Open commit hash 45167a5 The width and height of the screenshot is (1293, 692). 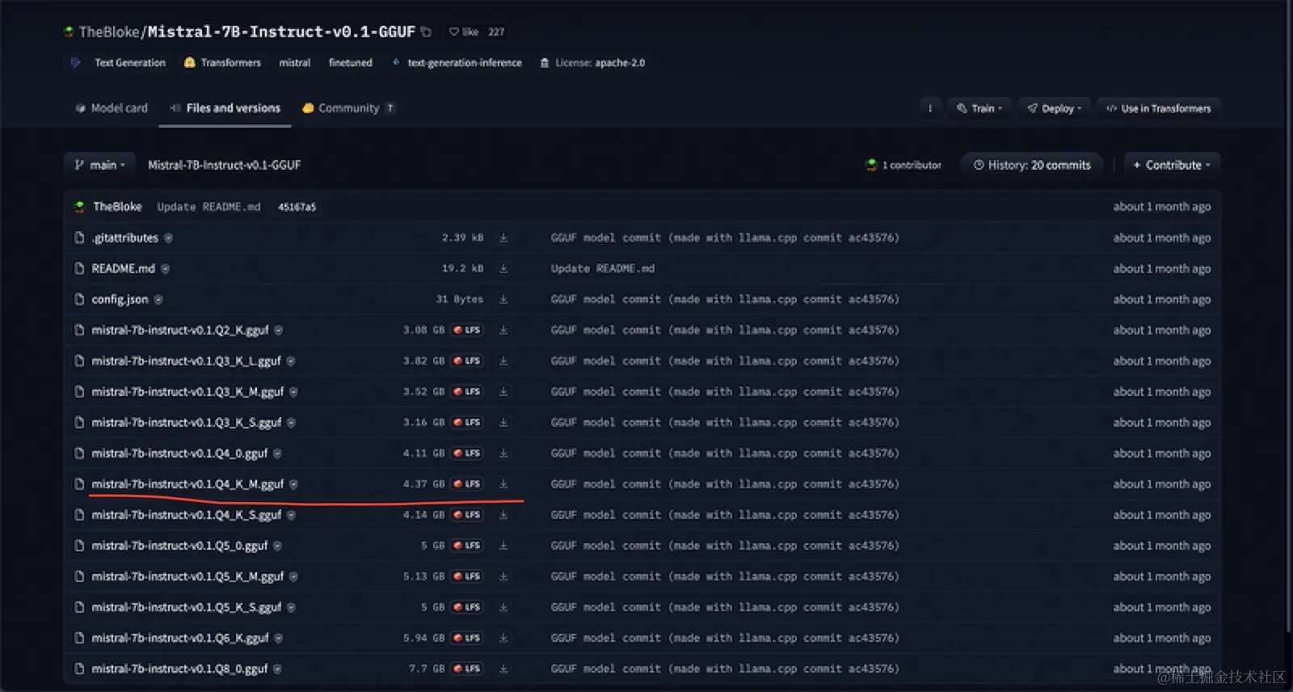(x=297, y=207)
